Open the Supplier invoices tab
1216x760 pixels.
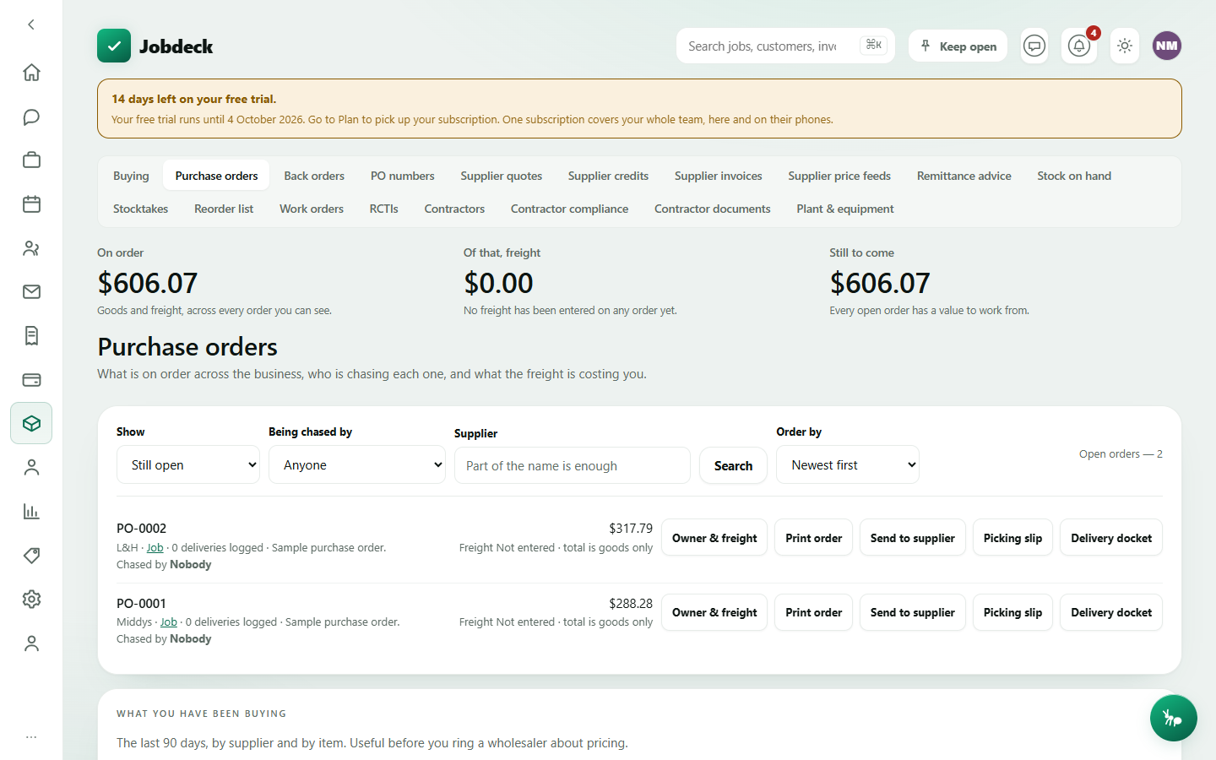click(719, 176)
